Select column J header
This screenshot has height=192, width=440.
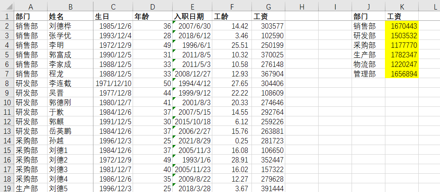tap(369, 6)
